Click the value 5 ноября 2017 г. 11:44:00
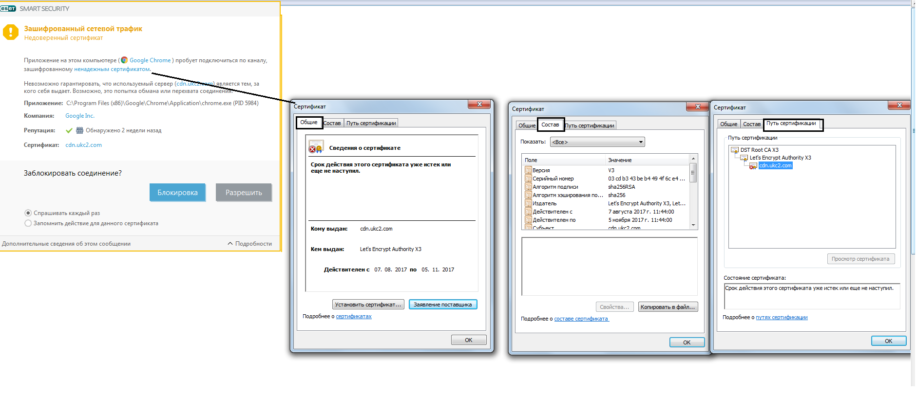 point(640,220)
